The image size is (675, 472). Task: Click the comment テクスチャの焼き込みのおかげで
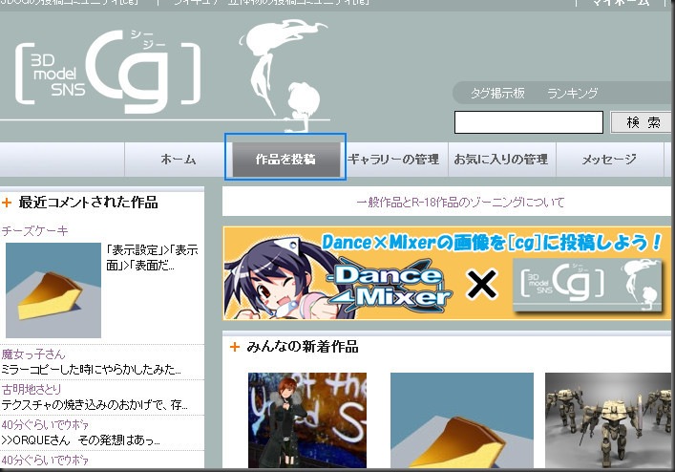pos(95,405)
